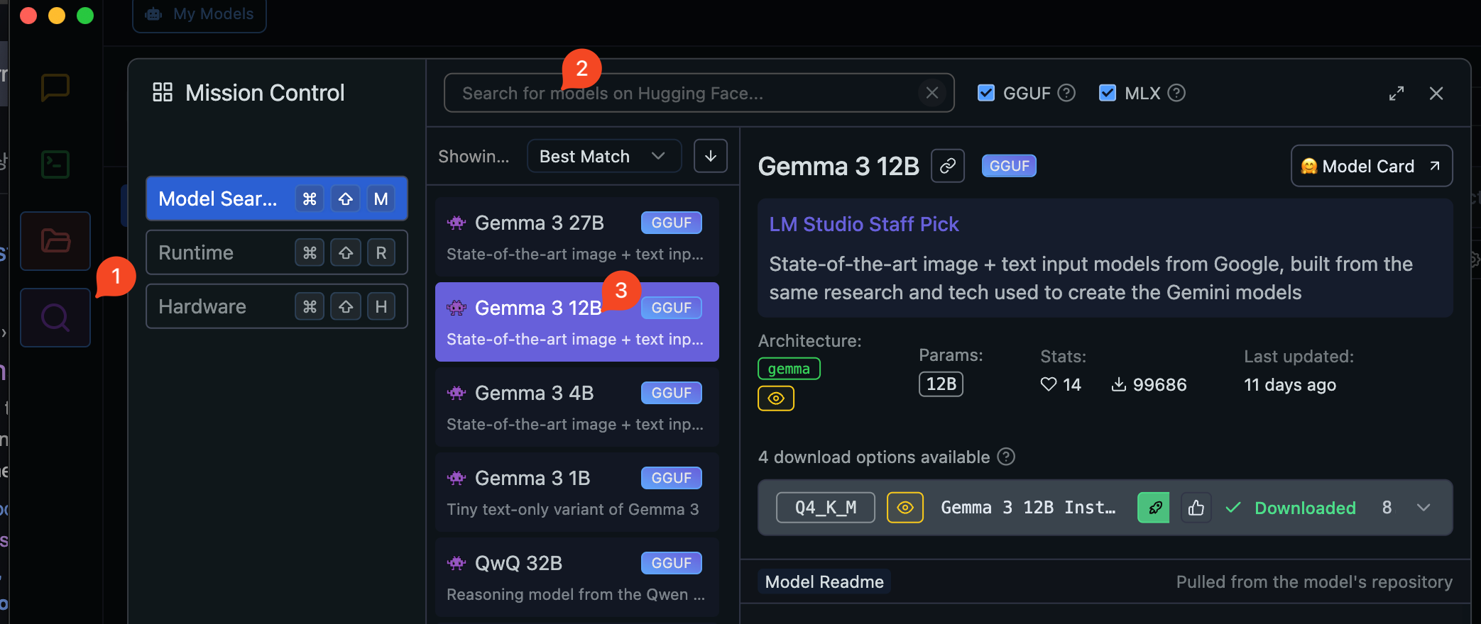
Task: Click the '99686' downloads count
Action: click(x=1159, y=384)
